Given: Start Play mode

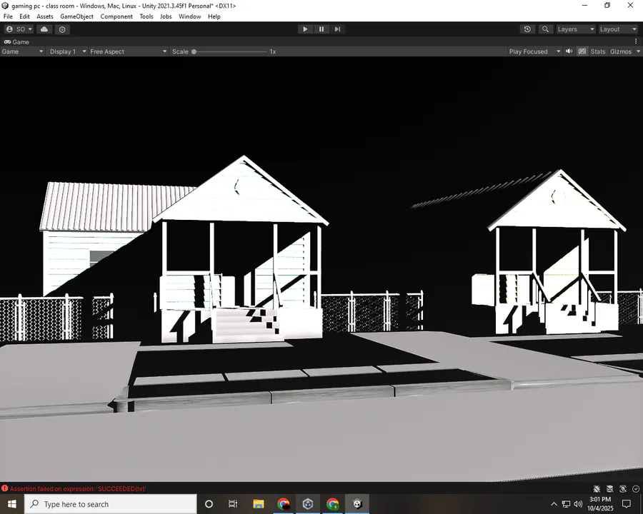Looking at the screenshot, I should pos(305,29).
